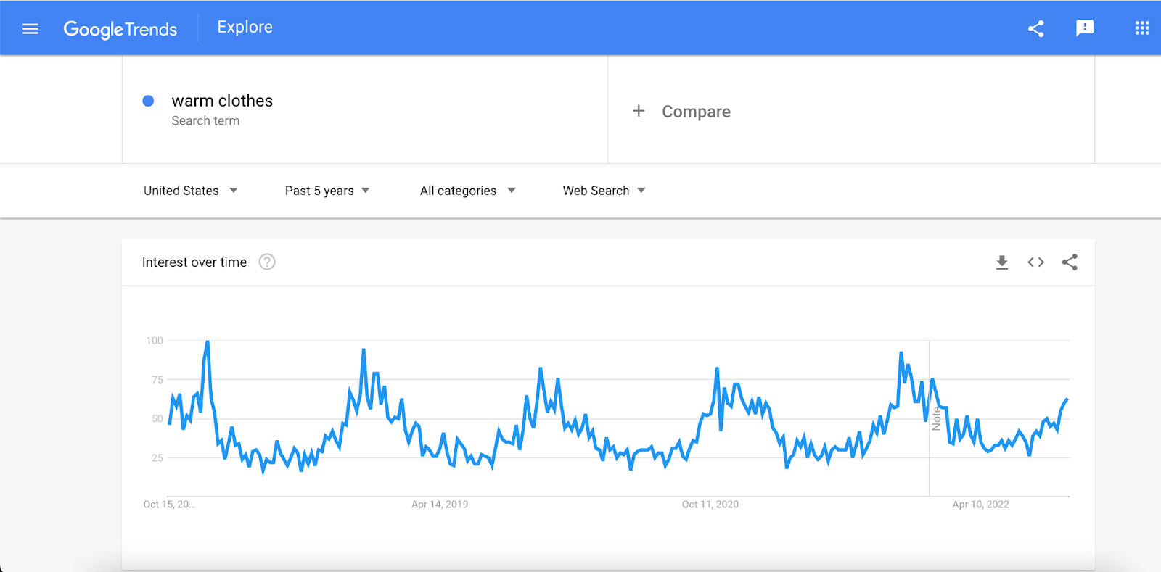The width and height of the screenshot is (1161, 572).
Task: Share the Interest over time chart
Action: coord(1070,262)
